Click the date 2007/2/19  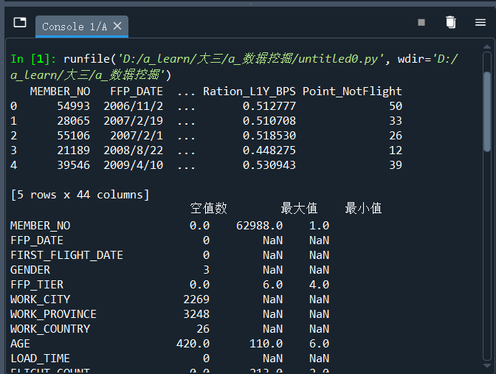133,121
